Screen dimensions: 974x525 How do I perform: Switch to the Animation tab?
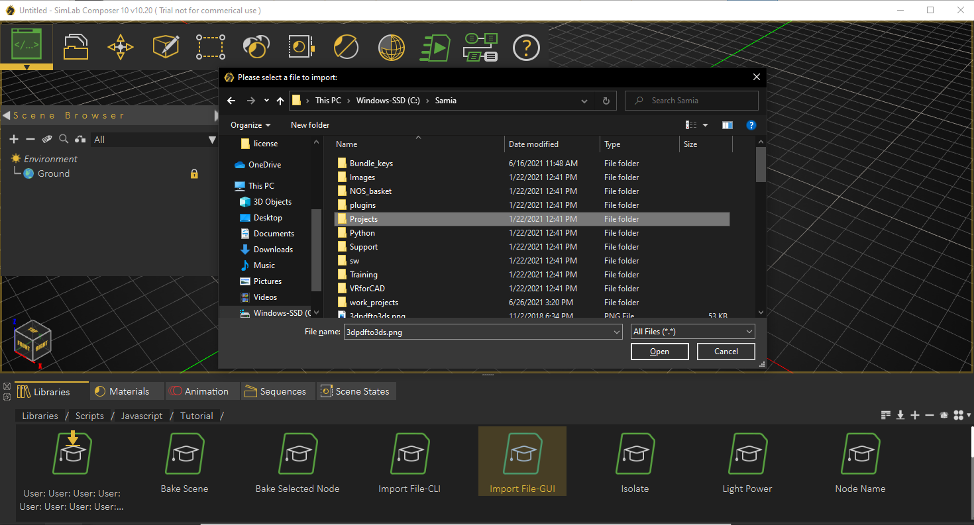[201, 391]
